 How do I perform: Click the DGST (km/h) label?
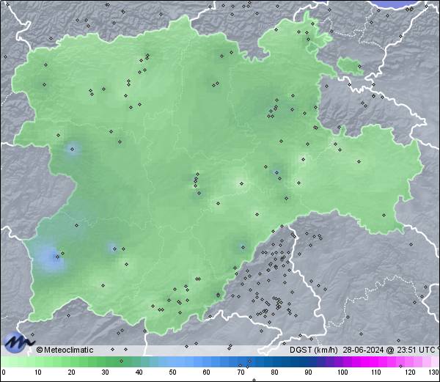[x=313, y=350]
